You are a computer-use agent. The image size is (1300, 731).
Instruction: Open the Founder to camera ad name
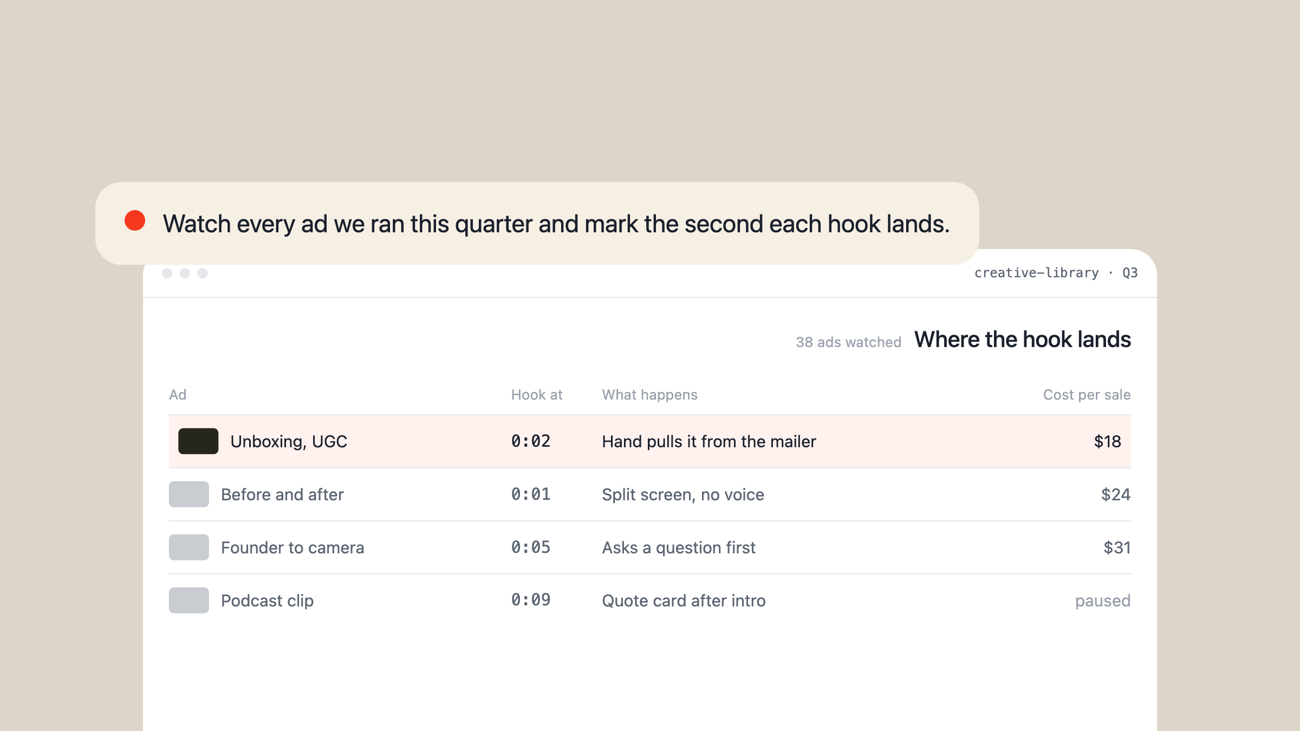coord(292,547)
